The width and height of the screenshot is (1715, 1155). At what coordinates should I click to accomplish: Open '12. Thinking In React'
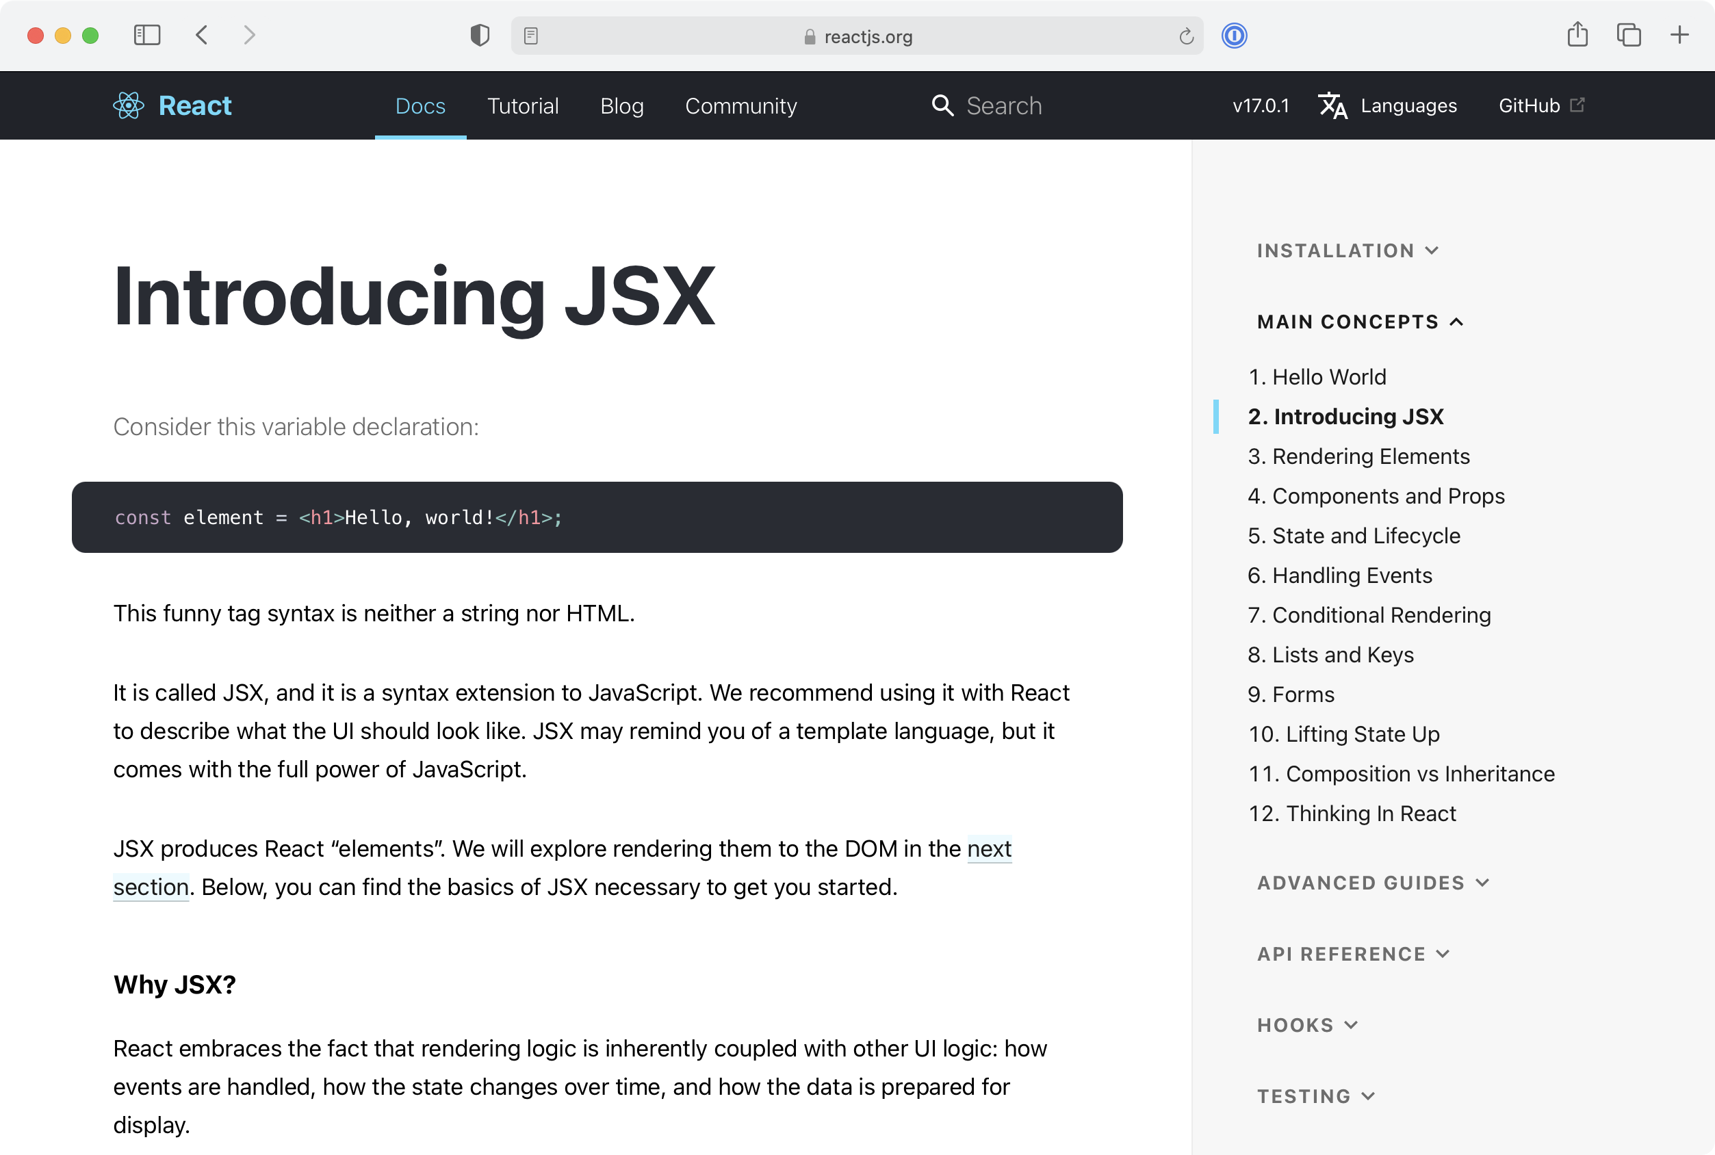pos(1352,814)
